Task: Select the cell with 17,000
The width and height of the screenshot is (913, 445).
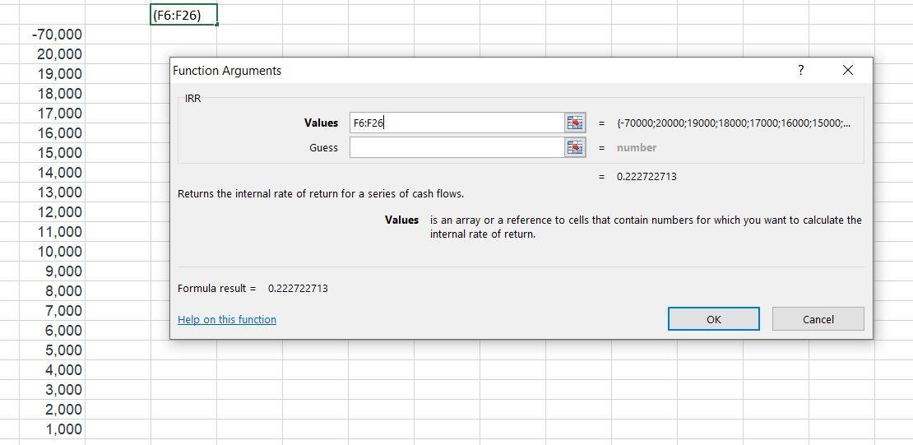Action: coord(52,114)
